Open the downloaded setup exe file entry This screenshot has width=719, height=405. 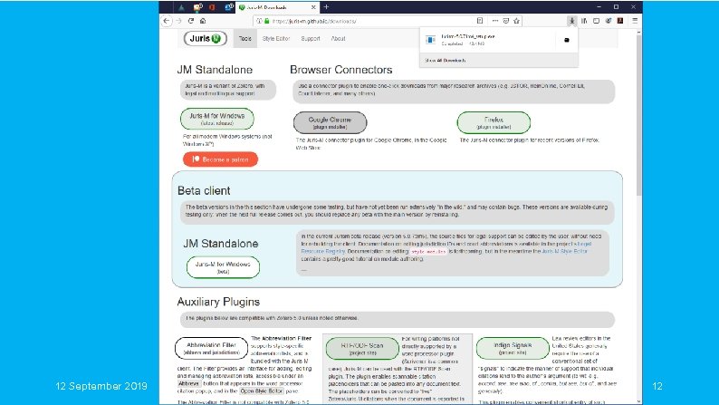pyautogui.click(x=489, y=40)
